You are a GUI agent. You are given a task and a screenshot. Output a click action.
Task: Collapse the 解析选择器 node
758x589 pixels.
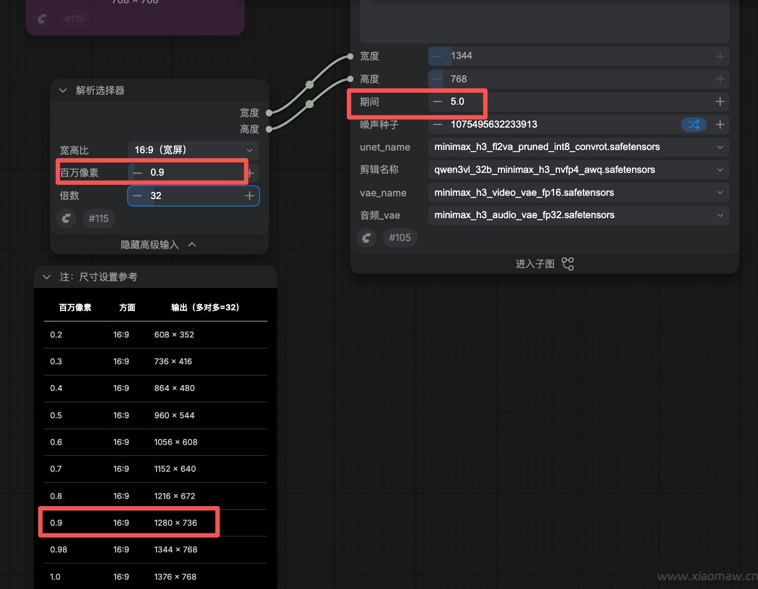63,91
